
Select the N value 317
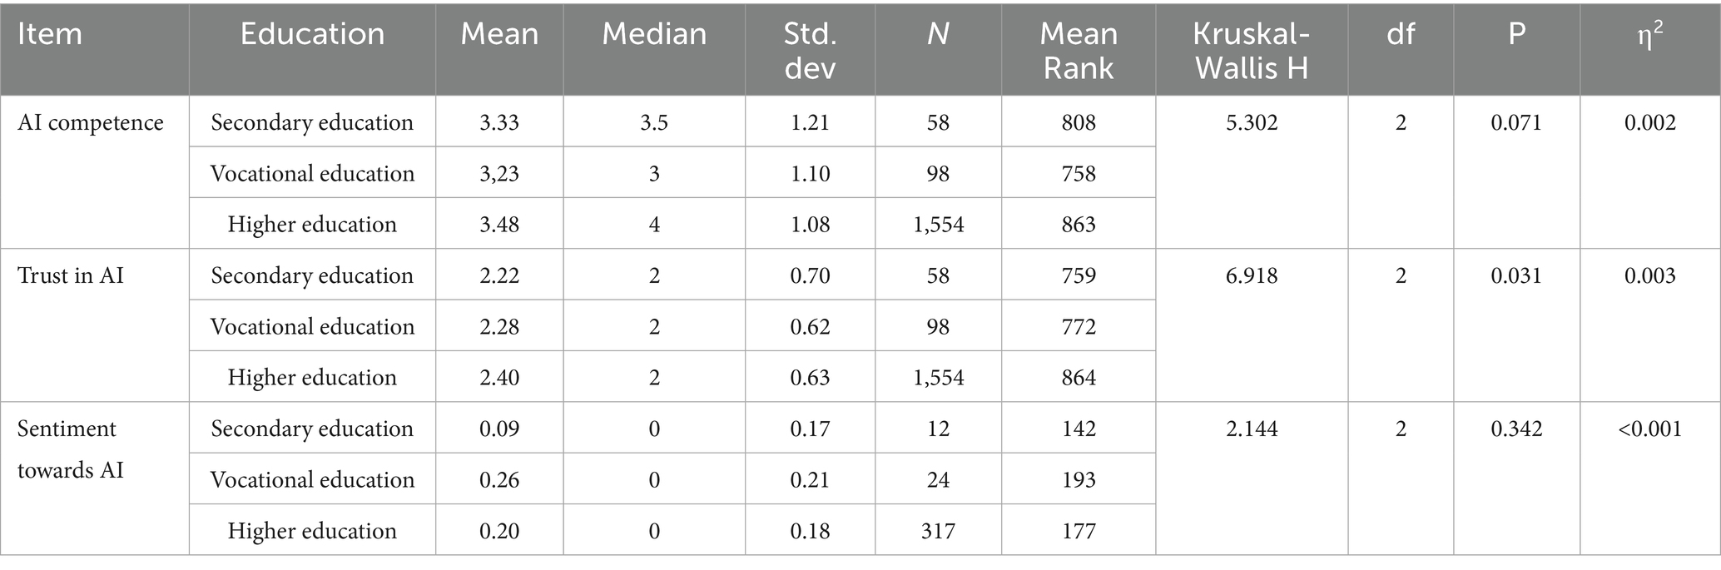click(x=938, y=531)
